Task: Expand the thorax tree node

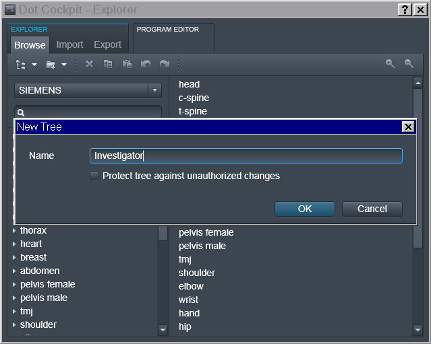Action: pos(14,231)
